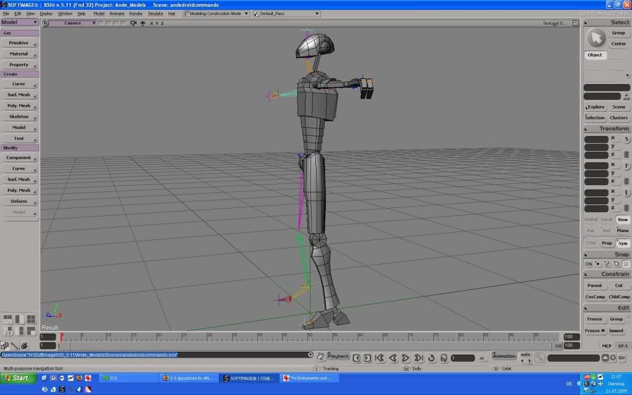Click the large Select arrow tool
This screenshot has width=632, height=395.
click(596, 38)
